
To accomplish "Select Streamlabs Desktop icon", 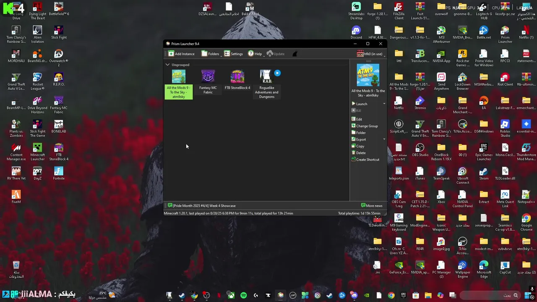I will coord(356,11).
